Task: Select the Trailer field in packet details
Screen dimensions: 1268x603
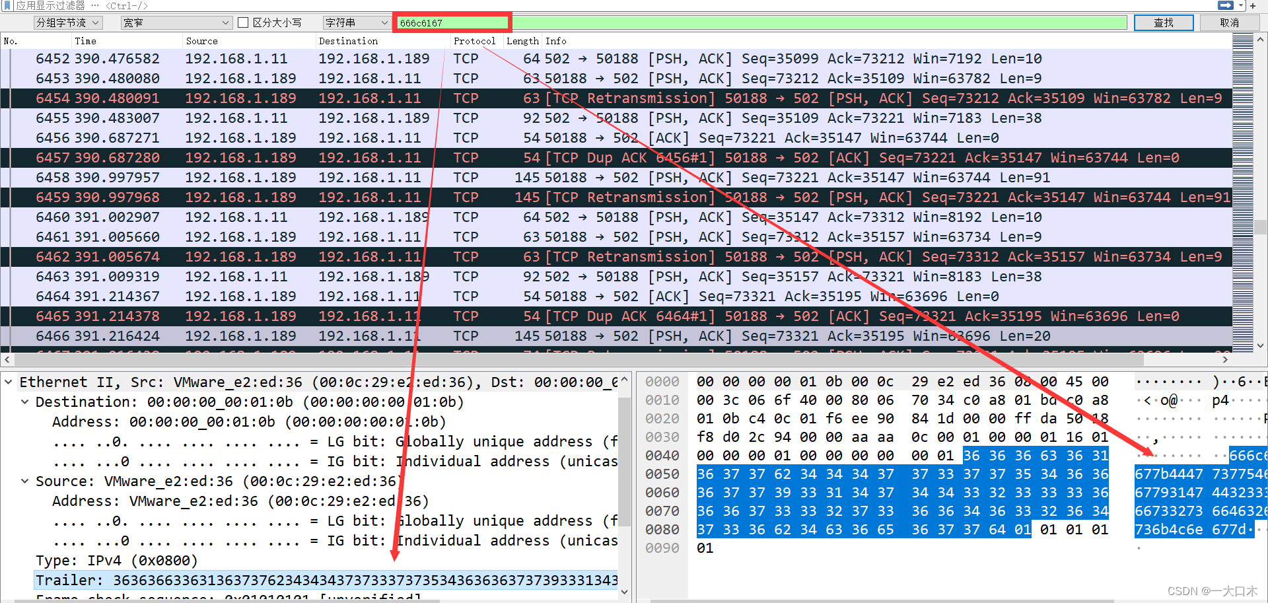Action: pos(264,579)
